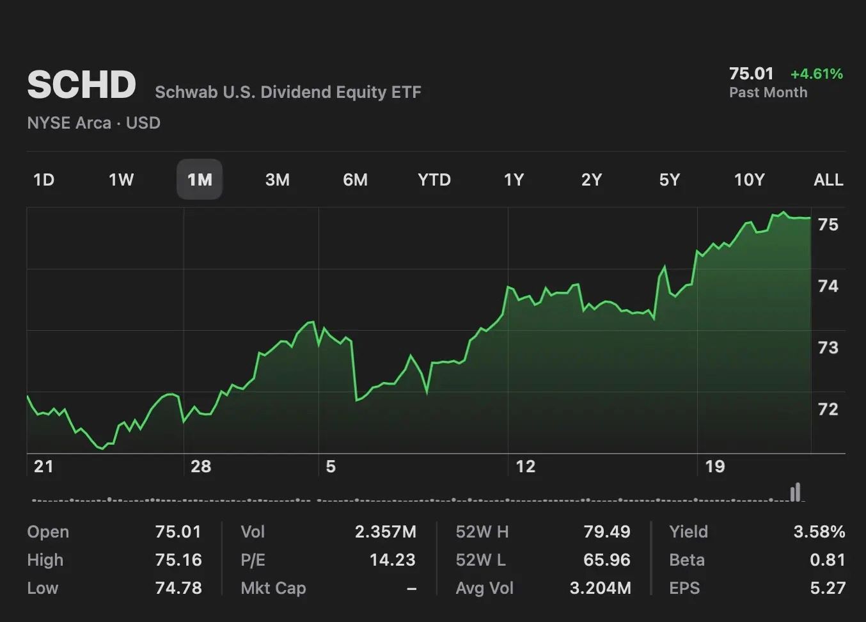Image resolution: width=866 pixels, height=622 pixels.
Task: Click the Yield value 3.58%
Action: pos(819,532)
